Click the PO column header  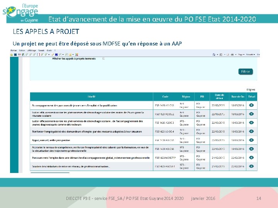(x=202, y=97)
